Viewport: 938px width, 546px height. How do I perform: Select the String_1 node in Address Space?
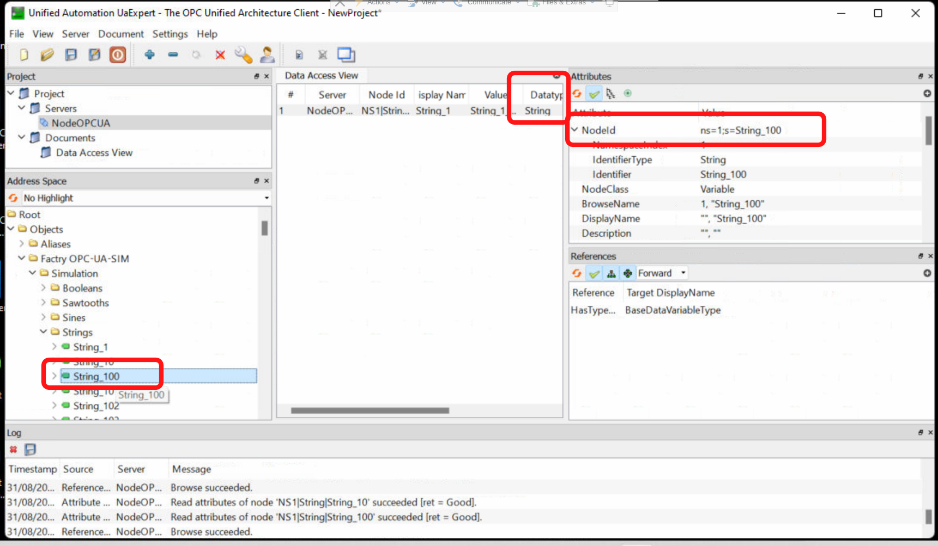(x=90, y=347)
